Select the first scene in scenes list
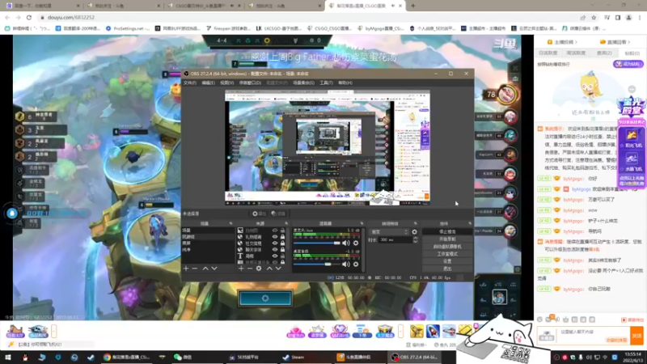Image resolution: width=647 pixels, height=364 pixels. (208, 231)
